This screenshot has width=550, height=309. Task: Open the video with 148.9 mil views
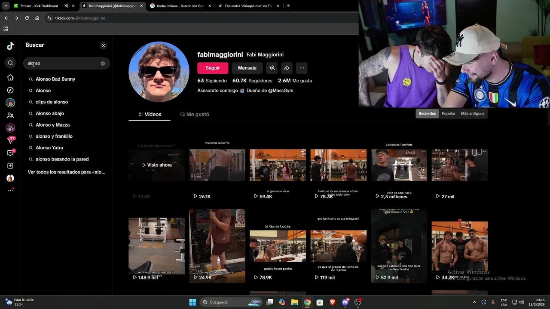(157, 246)
